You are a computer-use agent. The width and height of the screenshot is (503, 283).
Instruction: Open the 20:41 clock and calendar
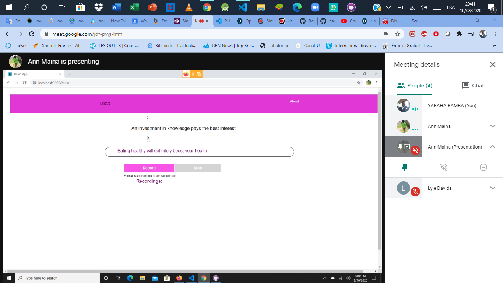point(470,7)
